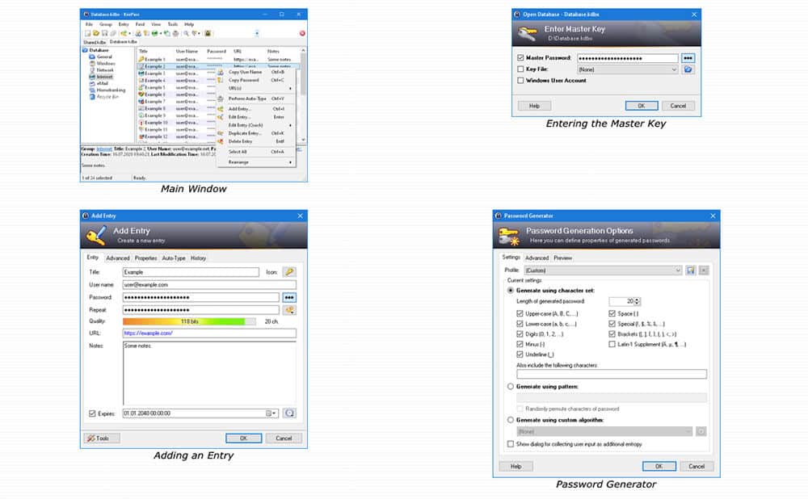The height and width of the screenshot is (499, 808).
Task: Select the General group folder in the tree
Action: [101, 57]
